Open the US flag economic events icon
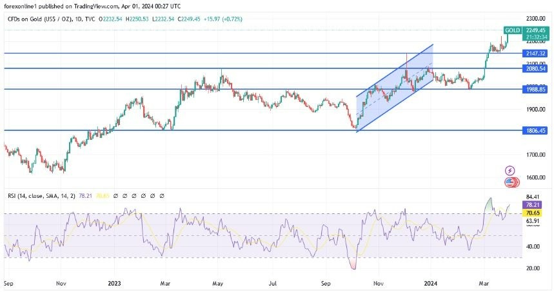554x292 pixels. (x=510, y=182)
